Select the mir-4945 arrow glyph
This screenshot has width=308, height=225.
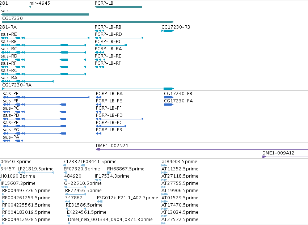tap(30, 7)
